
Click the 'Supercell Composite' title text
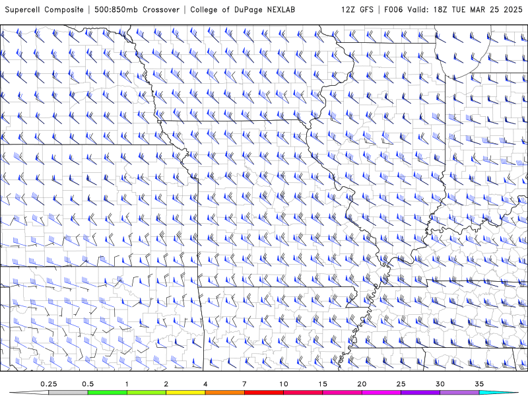44,10
